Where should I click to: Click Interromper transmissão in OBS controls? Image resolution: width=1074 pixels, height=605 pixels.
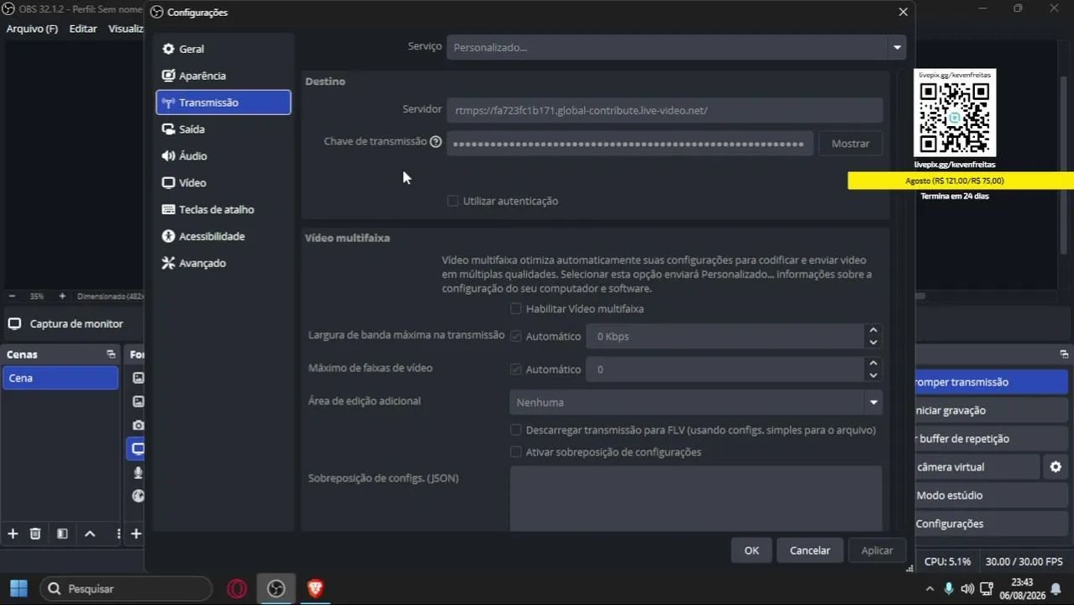click(x=992, y=381)
